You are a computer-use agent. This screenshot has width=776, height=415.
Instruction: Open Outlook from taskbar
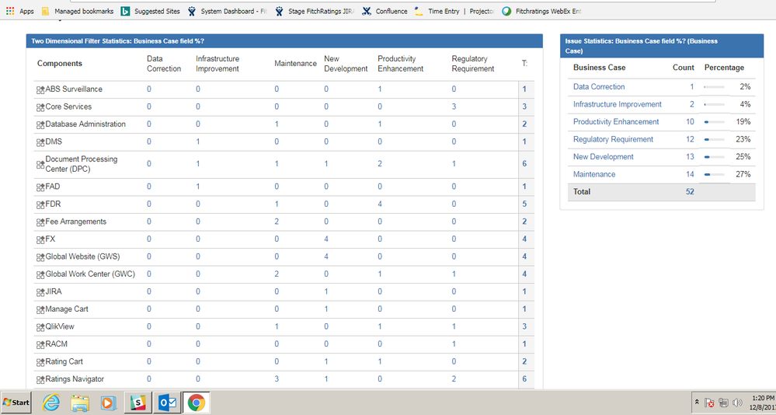tap(167, 403)
